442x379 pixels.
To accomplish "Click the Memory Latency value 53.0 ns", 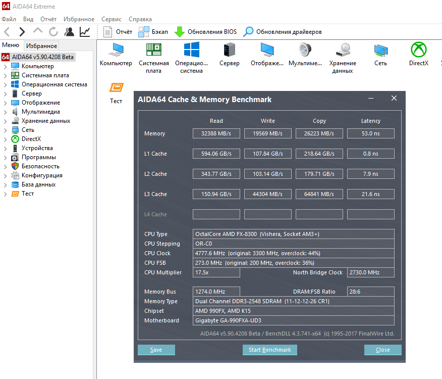I will point(371,133).
